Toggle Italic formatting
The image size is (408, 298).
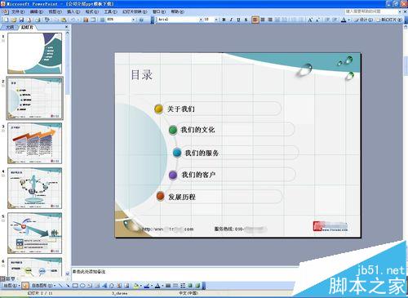(231, 20)
